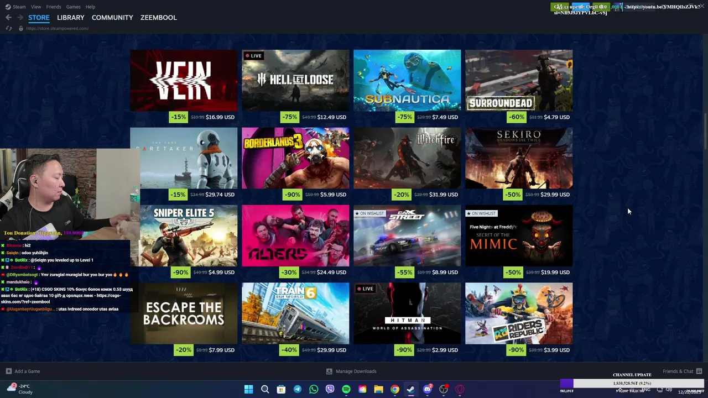
Task: Open the weather widget showing Cloudy
Action: pyautogui.click(x=20, y=389)
